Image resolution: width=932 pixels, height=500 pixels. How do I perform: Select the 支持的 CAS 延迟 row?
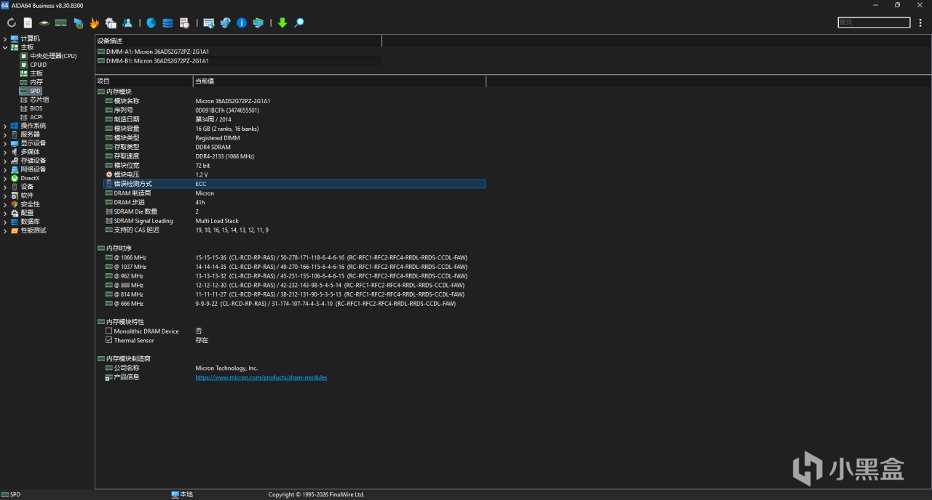click(295, 230)
